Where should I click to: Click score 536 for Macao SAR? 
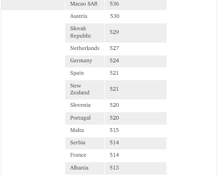click(114, 4)
